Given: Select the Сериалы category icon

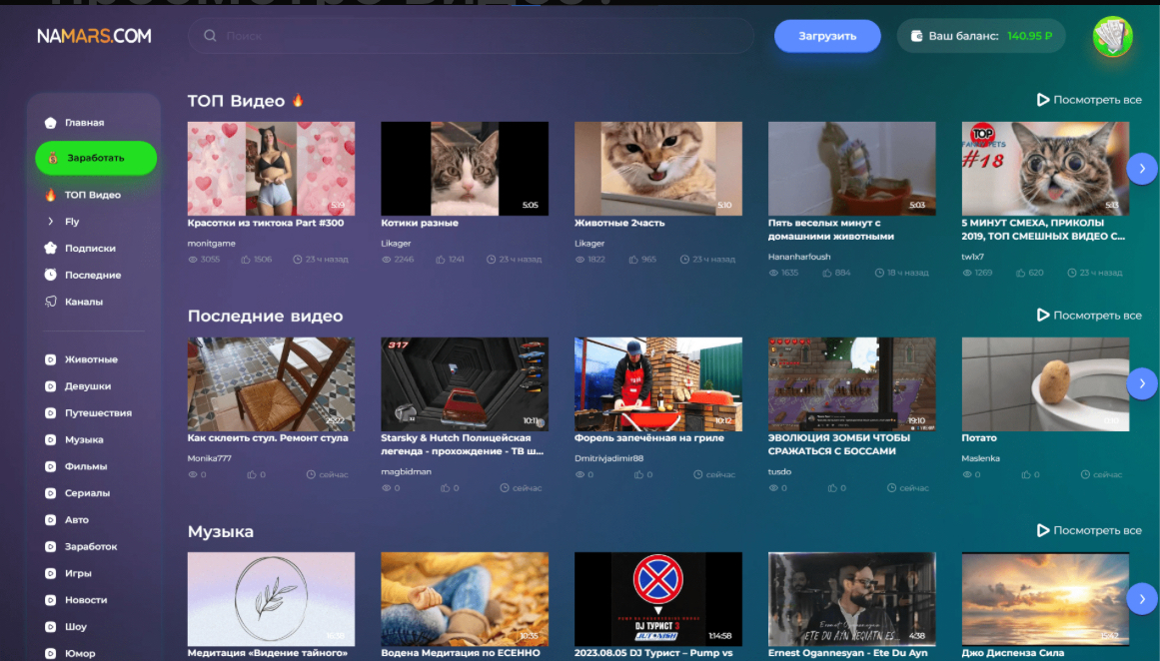Looking at the screenshot, I should pos(50,493).
